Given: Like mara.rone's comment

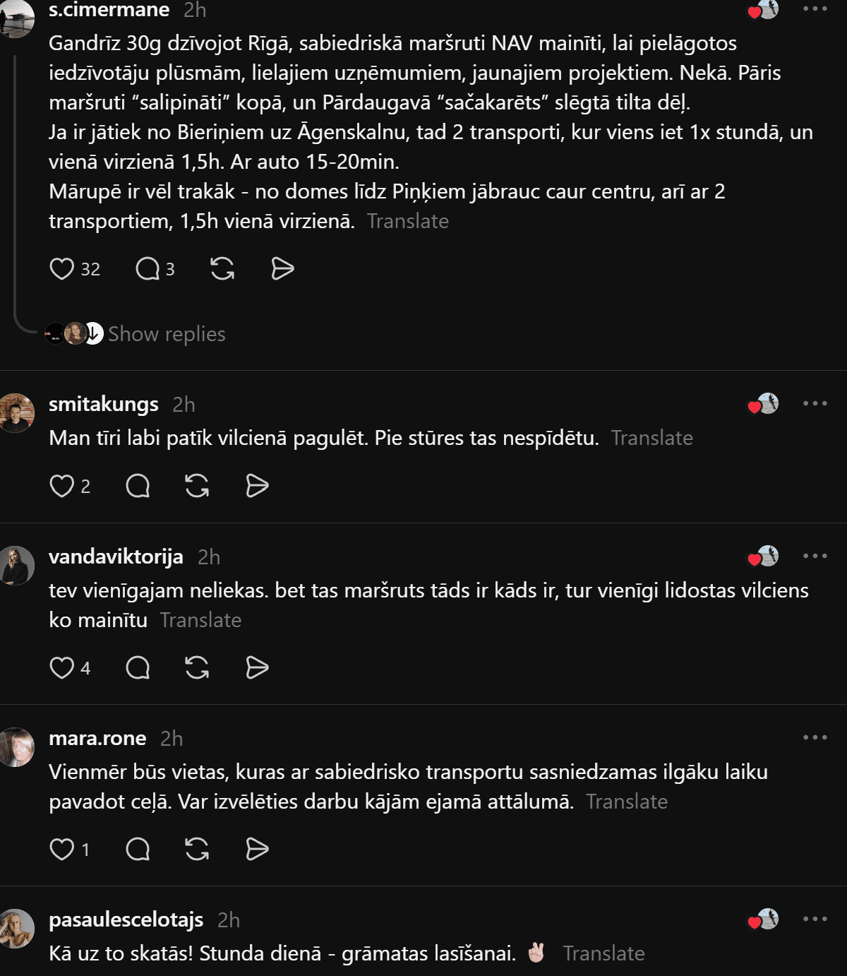Looking at the screenshot, I should pyautogui.click(x=62, y=849).
